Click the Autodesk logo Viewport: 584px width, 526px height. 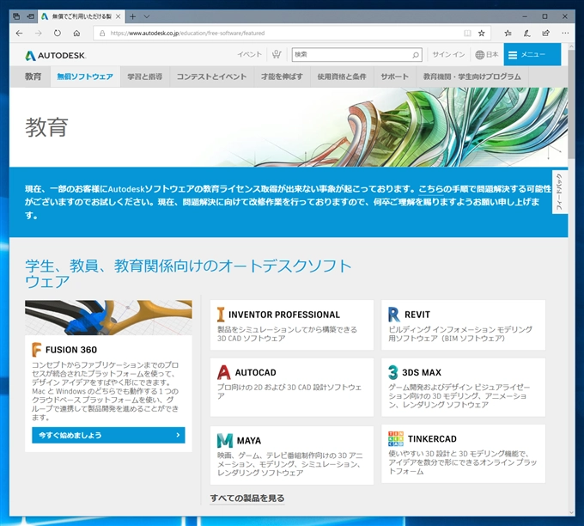(56, 56)
